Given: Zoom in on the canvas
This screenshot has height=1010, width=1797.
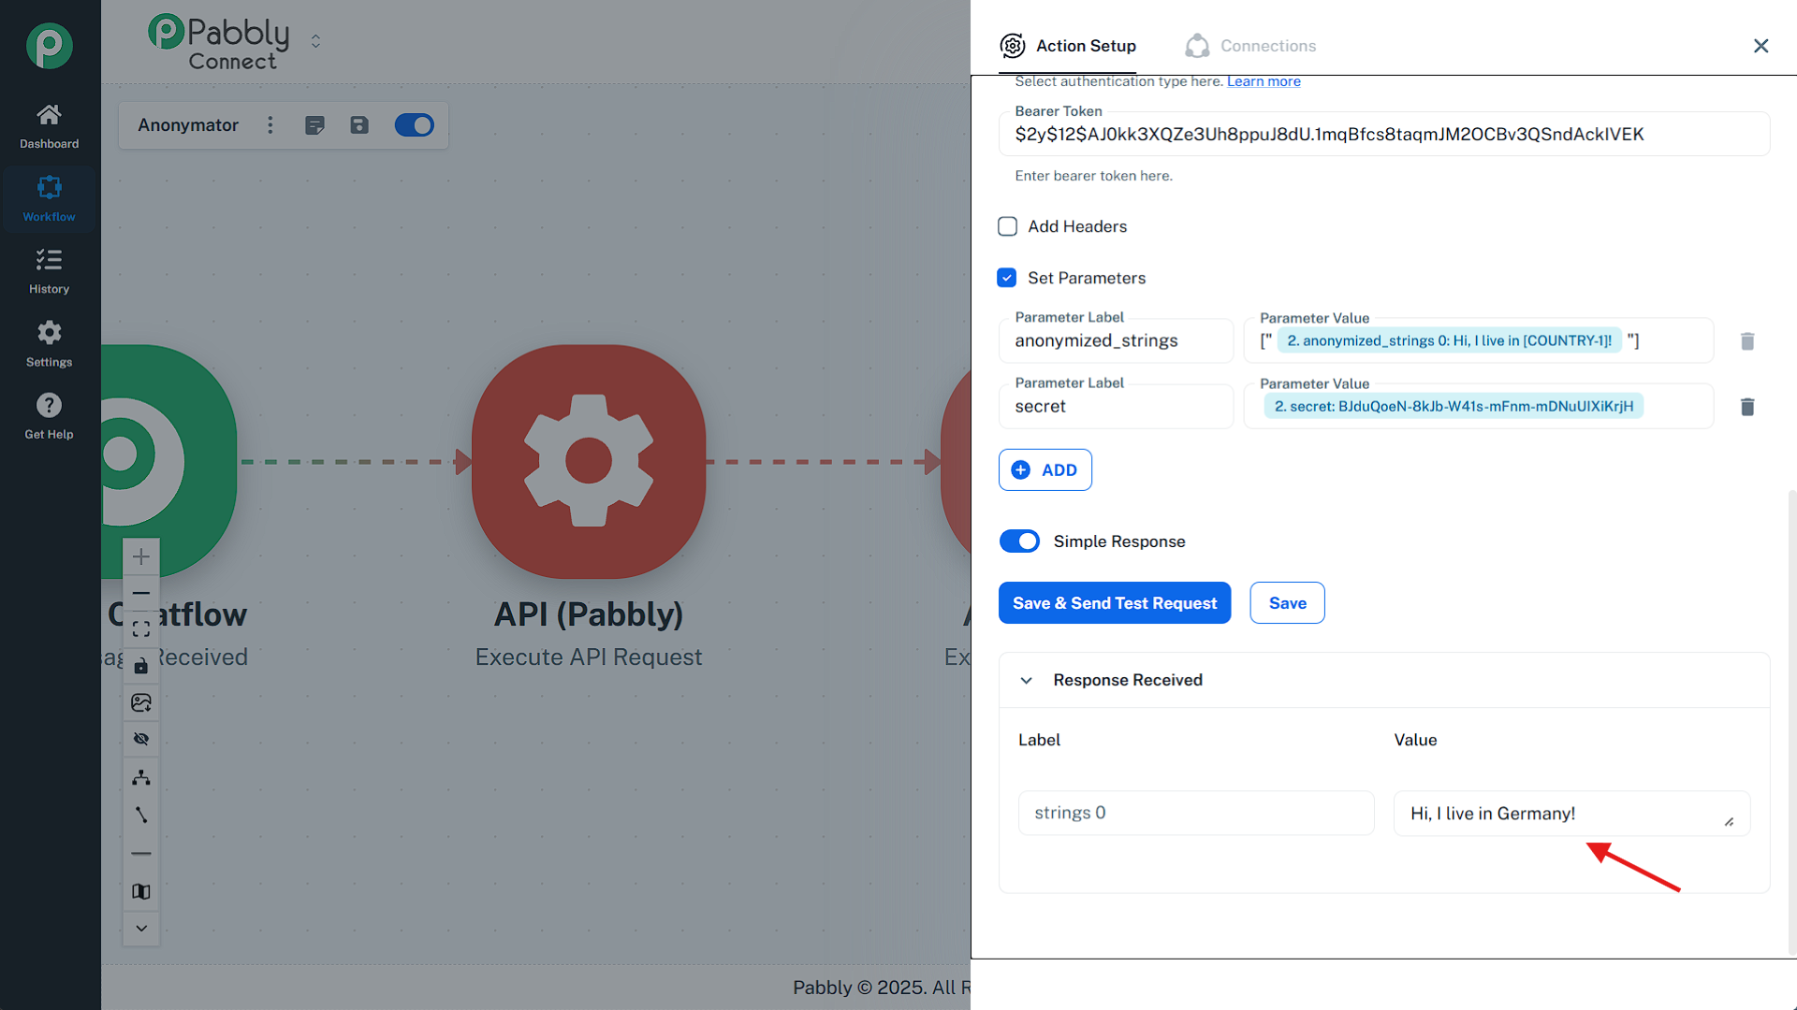Looking at the screenshot, I should (141, 557).
